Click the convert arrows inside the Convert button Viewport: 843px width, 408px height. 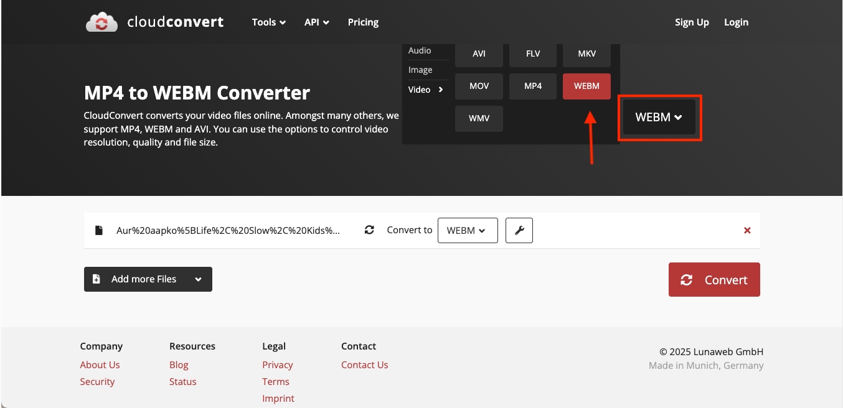pos(687,280)
